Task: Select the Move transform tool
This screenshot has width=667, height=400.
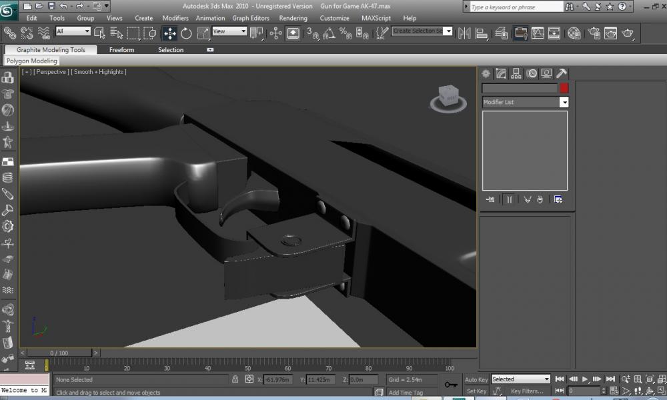Action: [170, 33]
